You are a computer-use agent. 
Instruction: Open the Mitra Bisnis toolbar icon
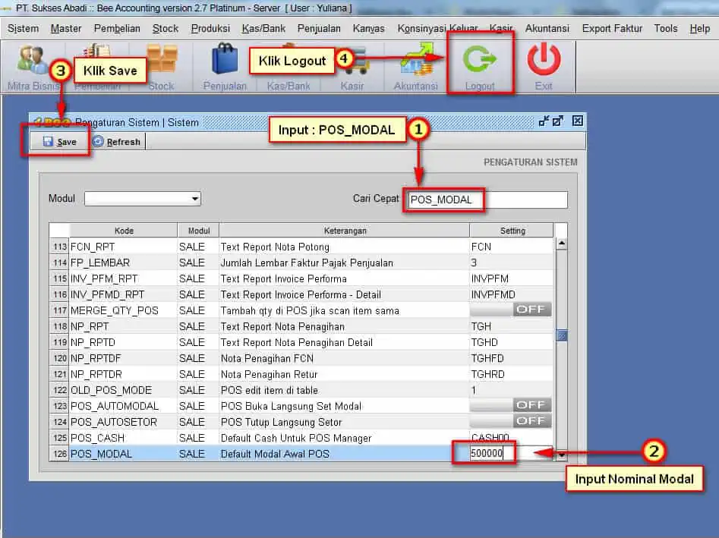click(x=31, y=60)
